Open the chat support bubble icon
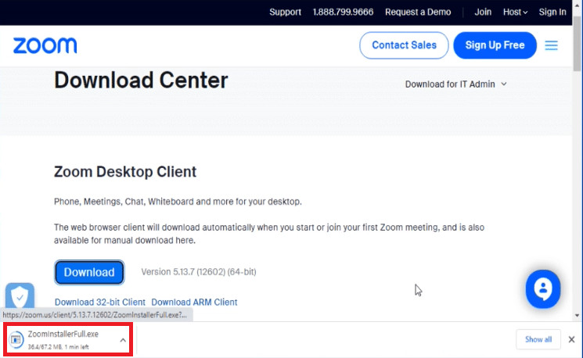Viewport: 583px width, 358px height. [x=543, y=289]
